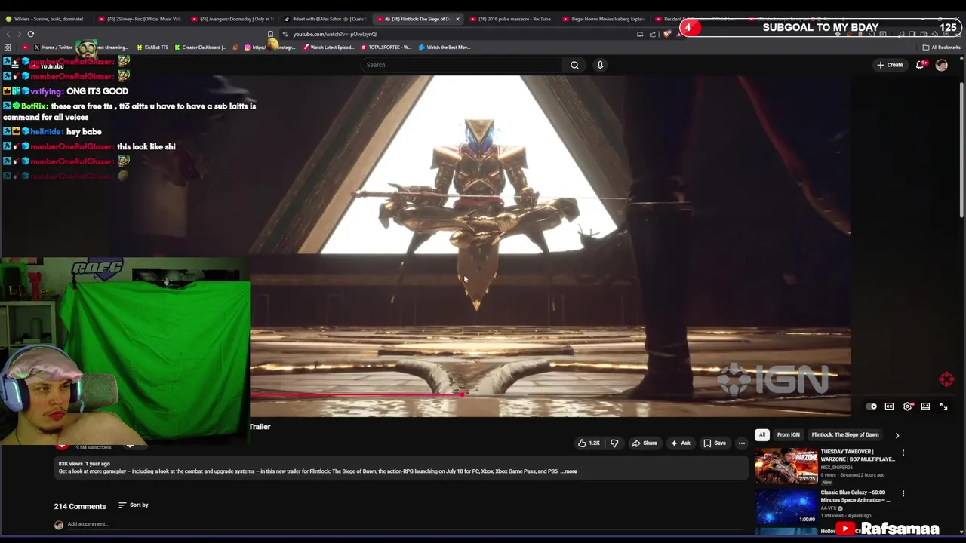This screenshot has height=543, width=966.
Task: Click the browser address bar URL
Action: tap(335, 34)
